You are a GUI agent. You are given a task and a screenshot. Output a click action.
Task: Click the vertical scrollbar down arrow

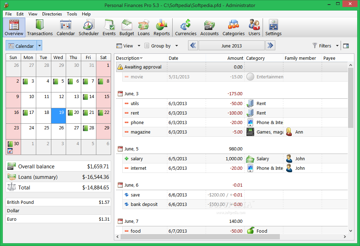(x=351, y=231)
